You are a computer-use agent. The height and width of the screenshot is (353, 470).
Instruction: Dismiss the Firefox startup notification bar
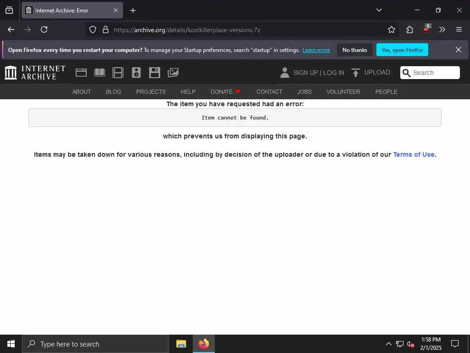click(x=459, y=50)
